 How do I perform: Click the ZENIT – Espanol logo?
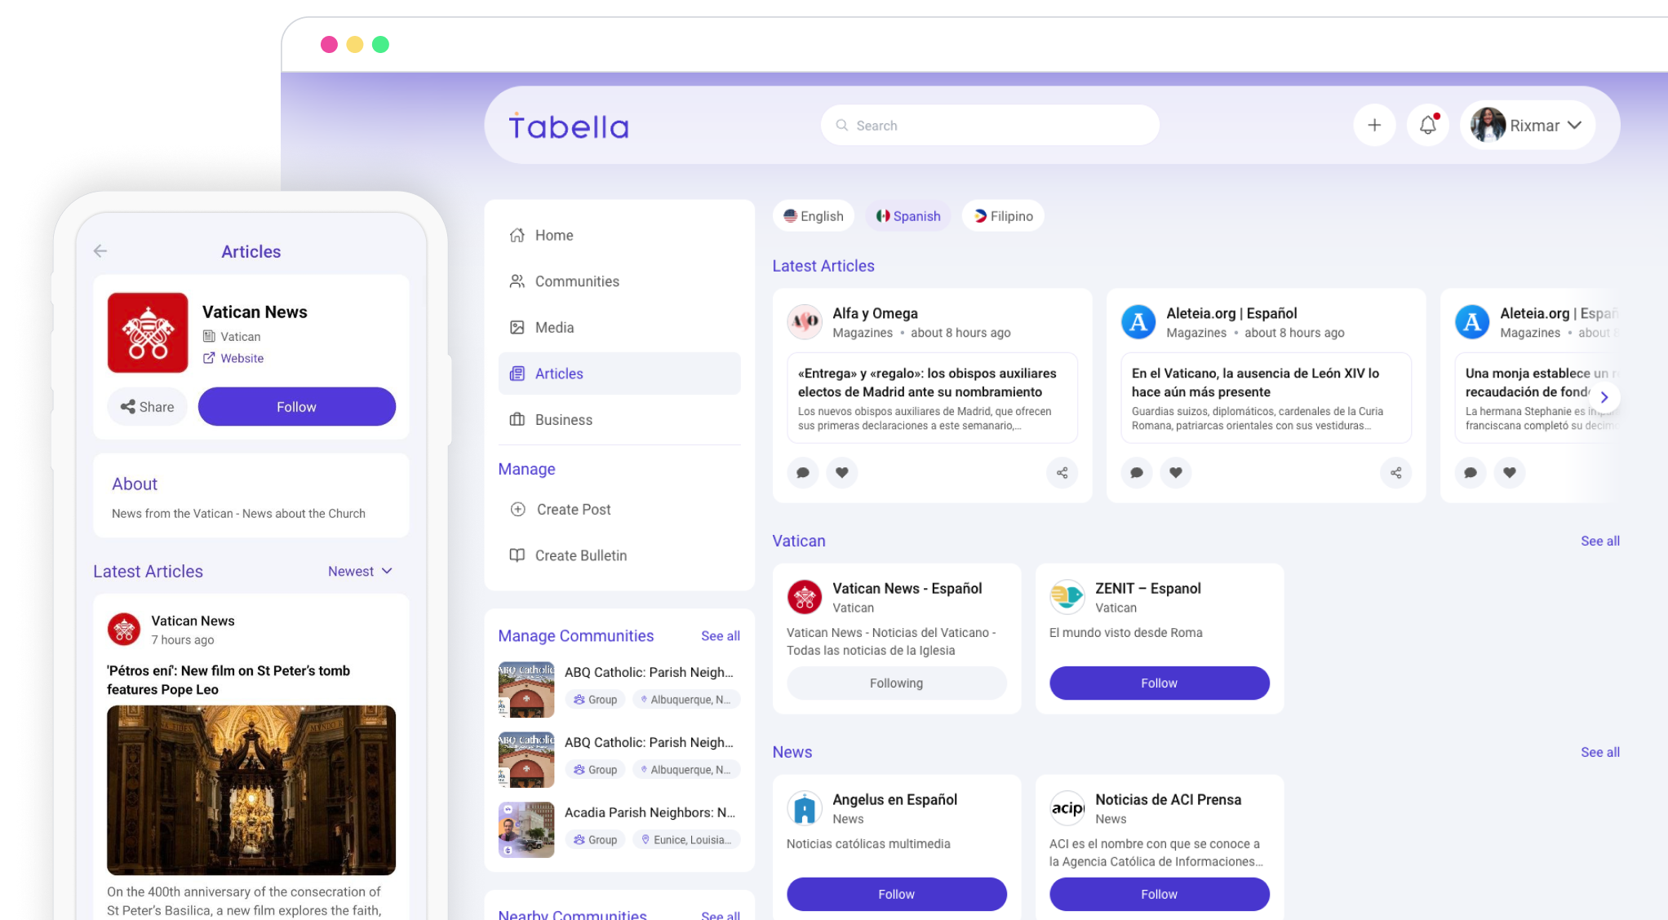pyautogui.click(x=1067, y=597)
